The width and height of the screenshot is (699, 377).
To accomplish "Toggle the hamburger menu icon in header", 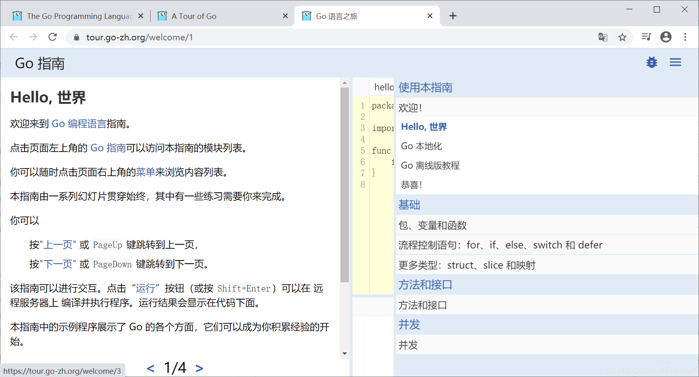I will coord(676,62).
